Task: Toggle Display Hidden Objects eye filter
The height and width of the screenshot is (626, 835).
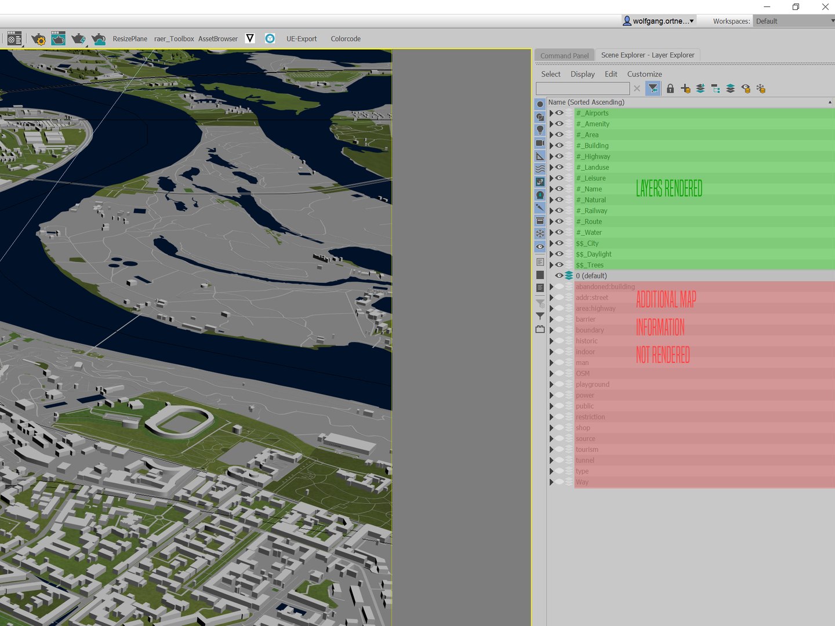Action: [x=540, y=246]
